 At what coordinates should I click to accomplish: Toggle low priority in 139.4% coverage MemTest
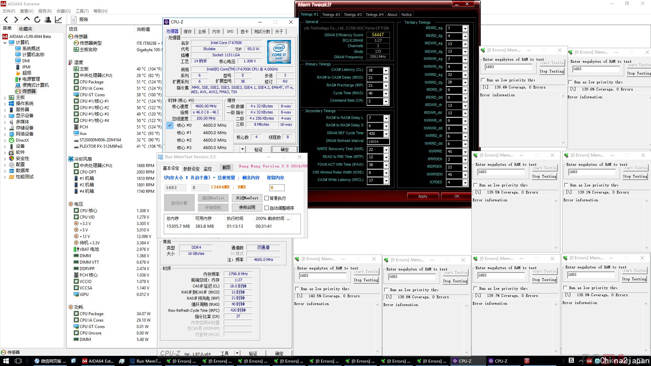pos(483,80)
